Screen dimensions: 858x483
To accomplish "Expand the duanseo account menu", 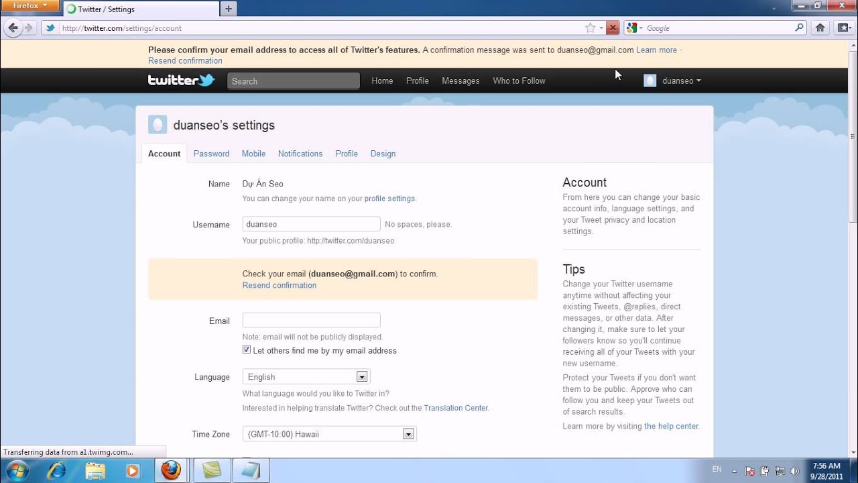I will pyautogui.click(x=672, y=80).
